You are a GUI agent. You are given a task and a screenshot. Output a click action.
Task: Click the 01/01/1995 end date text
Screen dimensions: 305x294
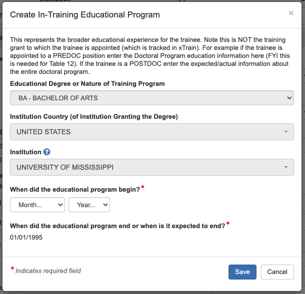click(x=26, y=237)
